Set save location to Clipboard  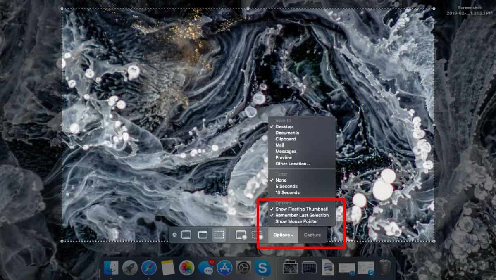click(x=285, y=139)
